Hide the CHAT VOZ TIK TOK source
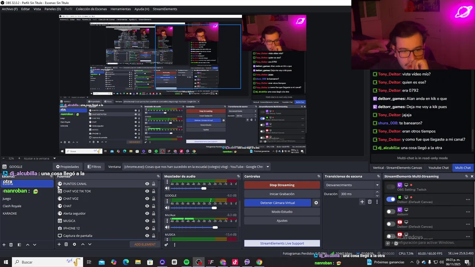Screen dimensions: 475x267 pos(147,191)
